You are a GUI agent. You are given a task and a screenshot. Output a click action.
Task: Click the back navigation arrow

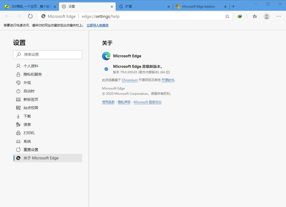coord(7,16)
